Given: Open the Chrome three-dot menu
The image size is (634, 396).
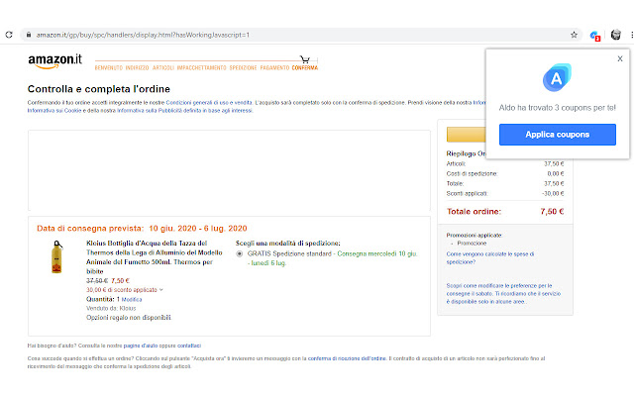Looking at the screenshot, I should point(632,35).
